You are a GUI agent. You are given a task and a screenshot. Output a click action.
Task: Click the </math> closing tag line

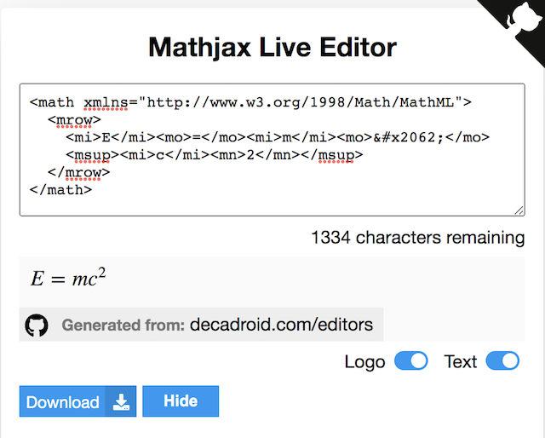[x=60, y=190]
